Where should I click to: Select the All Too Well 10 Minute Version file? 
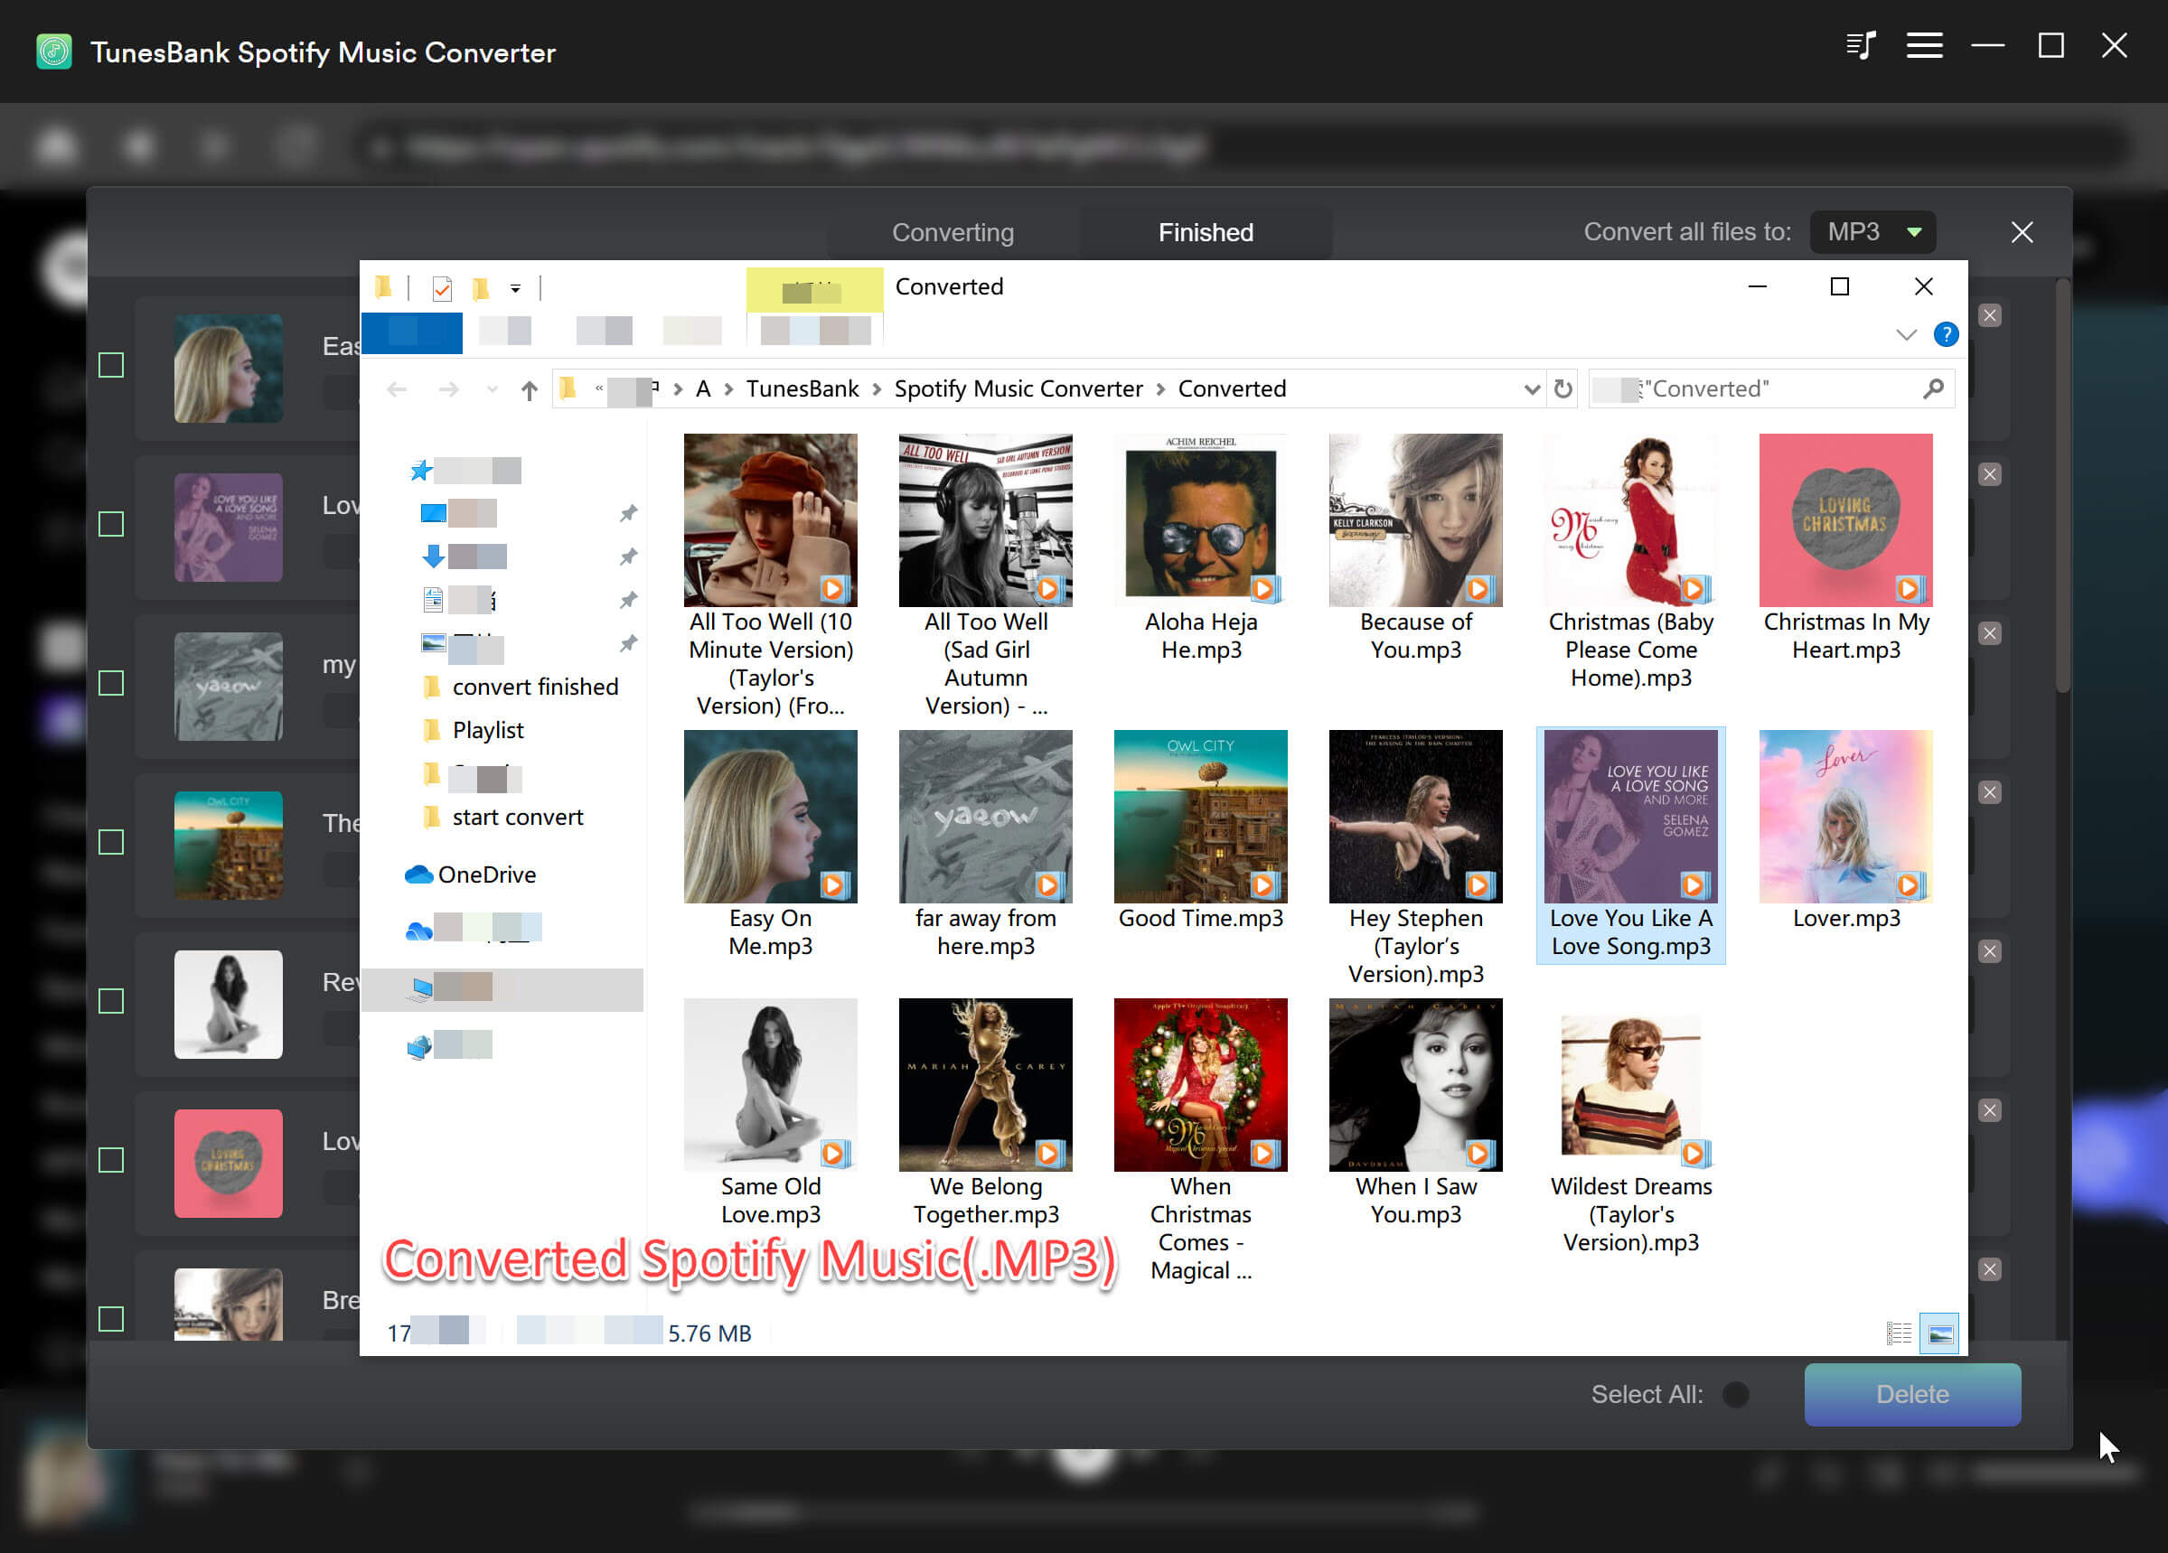[771, 575]
